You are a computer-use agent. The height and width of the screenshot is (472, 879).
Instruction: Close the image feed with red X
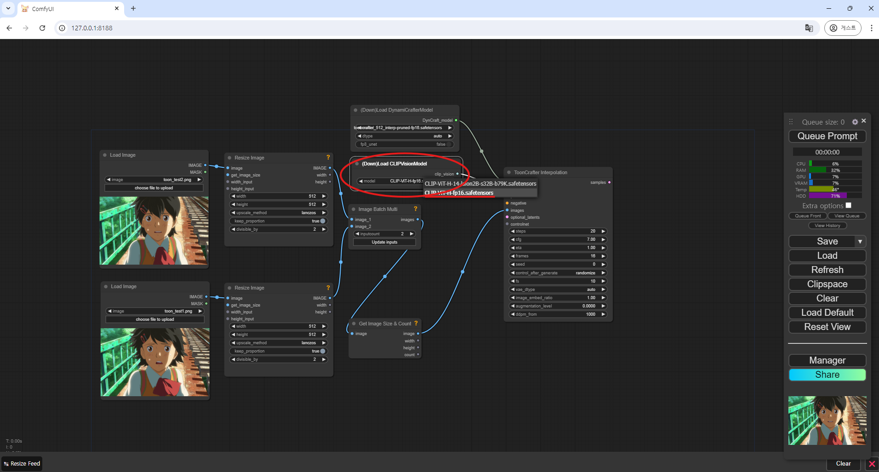pos(872,464)
